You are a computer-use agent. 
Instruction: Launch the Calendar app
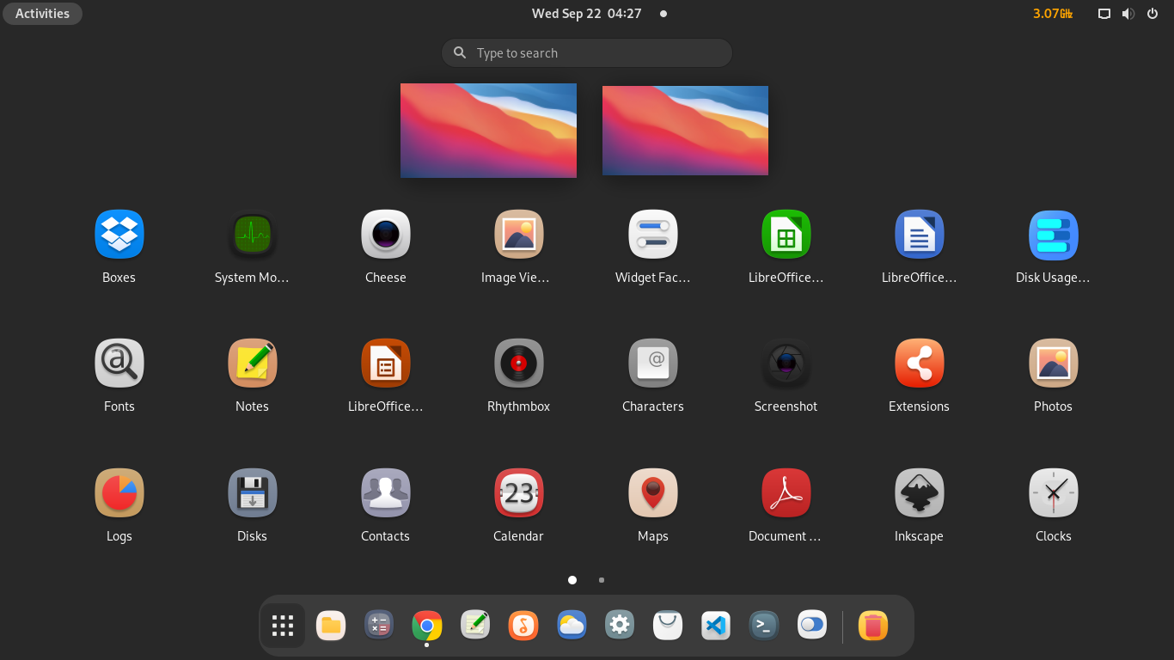coord(518,493)
